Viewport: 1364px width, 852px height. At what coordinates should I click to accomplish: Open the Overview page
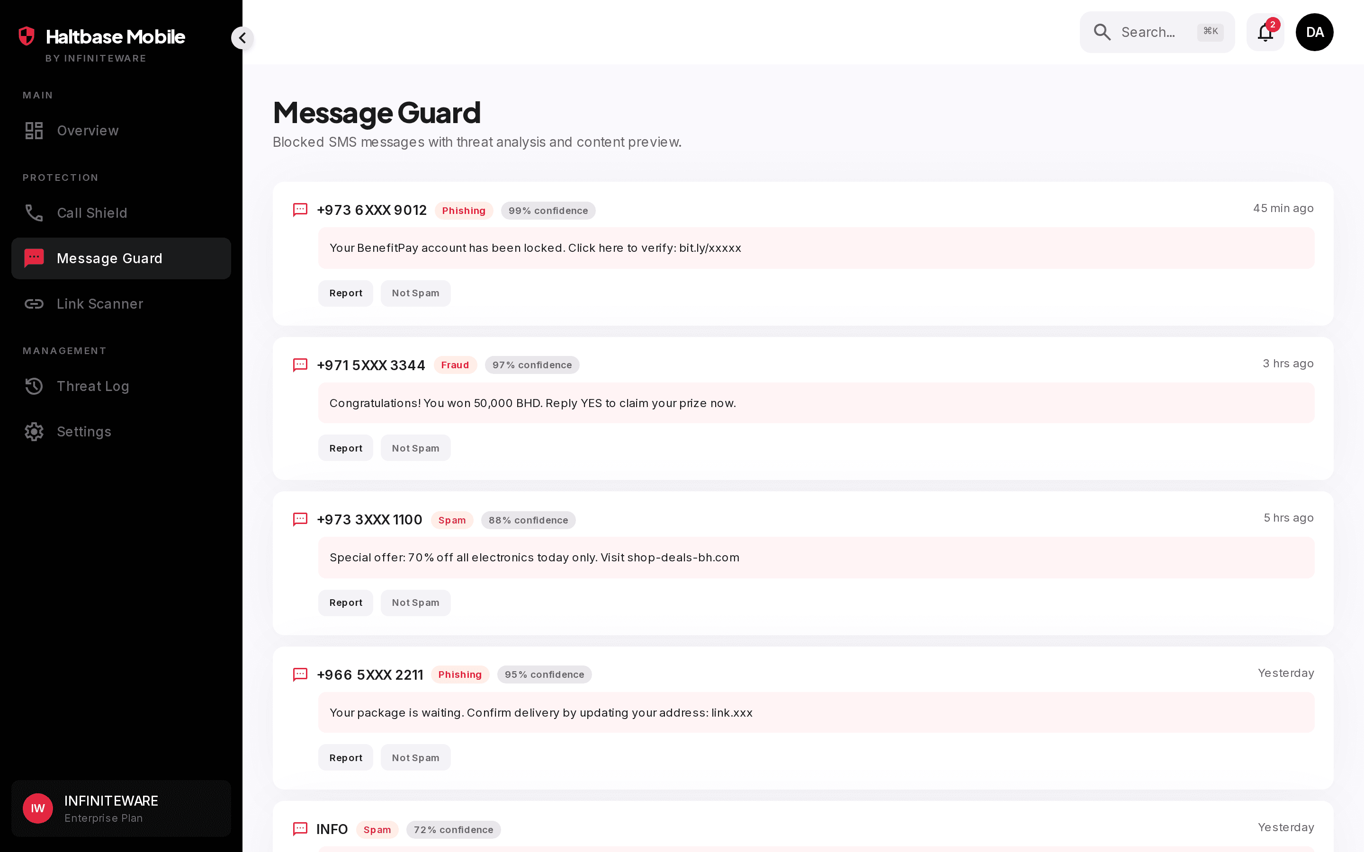[121, 131]
